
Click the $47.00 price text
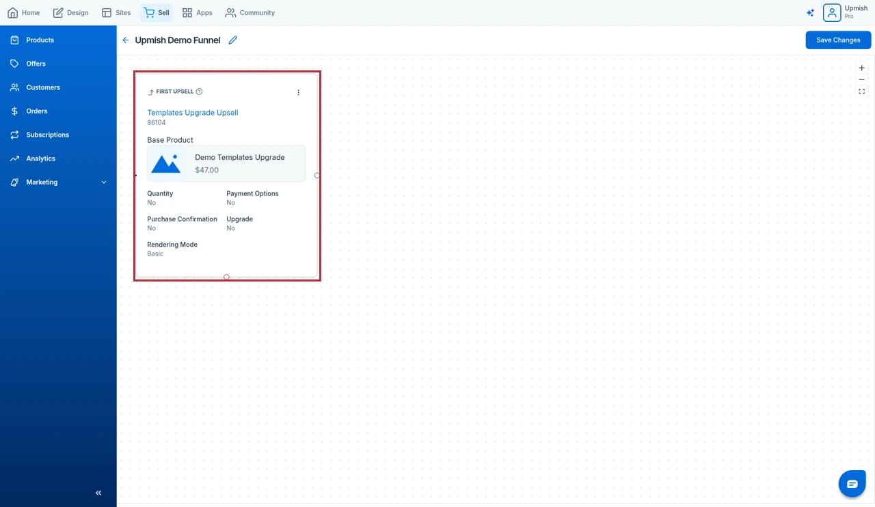tap(207, 170)
